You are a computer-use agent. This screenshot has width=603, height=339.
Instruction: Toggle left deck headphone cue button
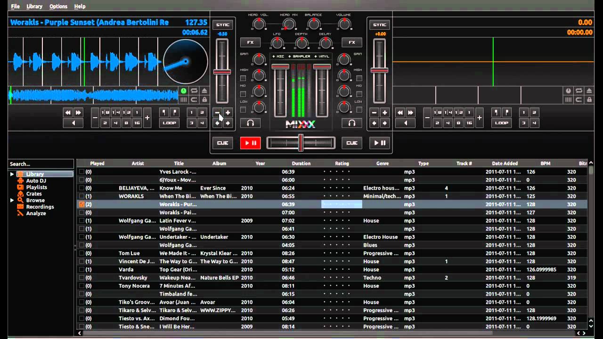(x=250, y=123)
